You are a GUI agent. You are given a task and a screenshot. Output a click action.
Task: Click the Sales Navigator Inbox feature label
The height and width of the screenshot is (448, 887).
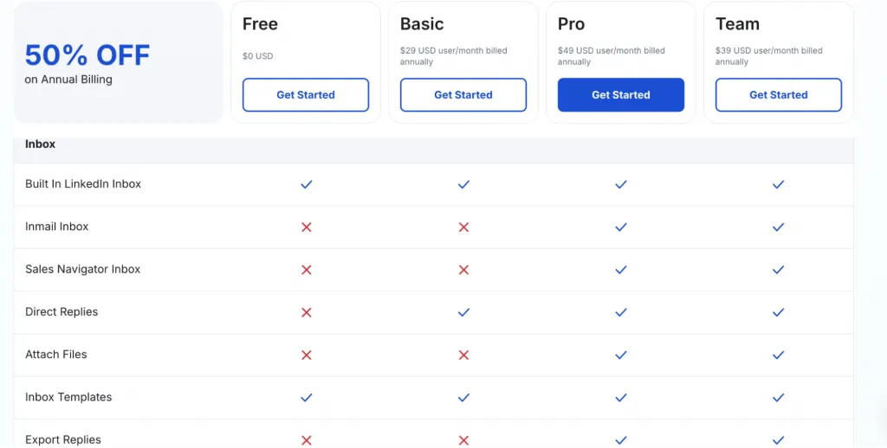pyautogui.click(x=82, y=269)
